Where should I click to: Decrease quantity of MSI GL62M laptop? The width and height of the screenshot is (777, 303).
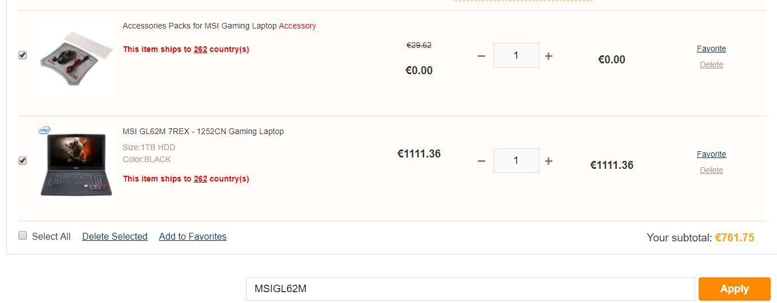pyautogui.click(x=481, y=161)
